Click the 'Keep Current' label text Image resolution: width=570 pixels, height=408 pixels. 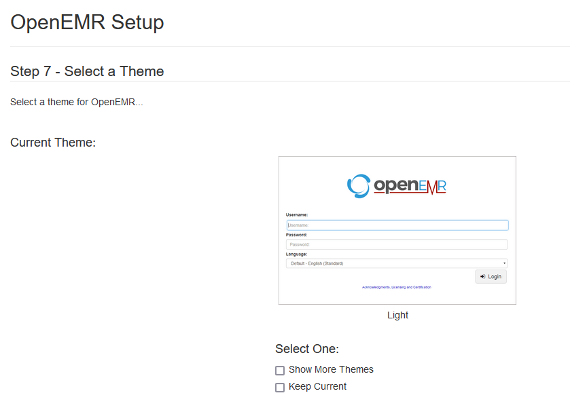[317, 387]
